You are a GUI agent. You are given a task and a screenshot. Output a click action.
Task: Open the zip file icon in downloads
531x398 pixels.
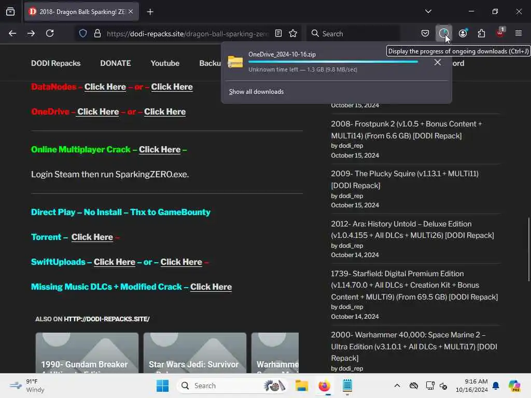[235, 62]
